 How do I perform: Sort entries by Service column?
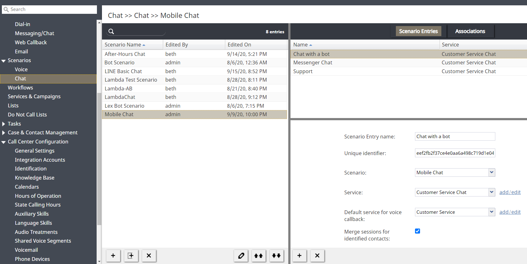(x=483, y=45)
